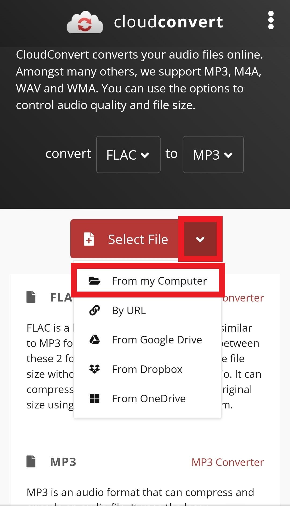Click the OneDrive icon in the menu
This screenshot has width=290, height=506.
(x=95, y=399)
